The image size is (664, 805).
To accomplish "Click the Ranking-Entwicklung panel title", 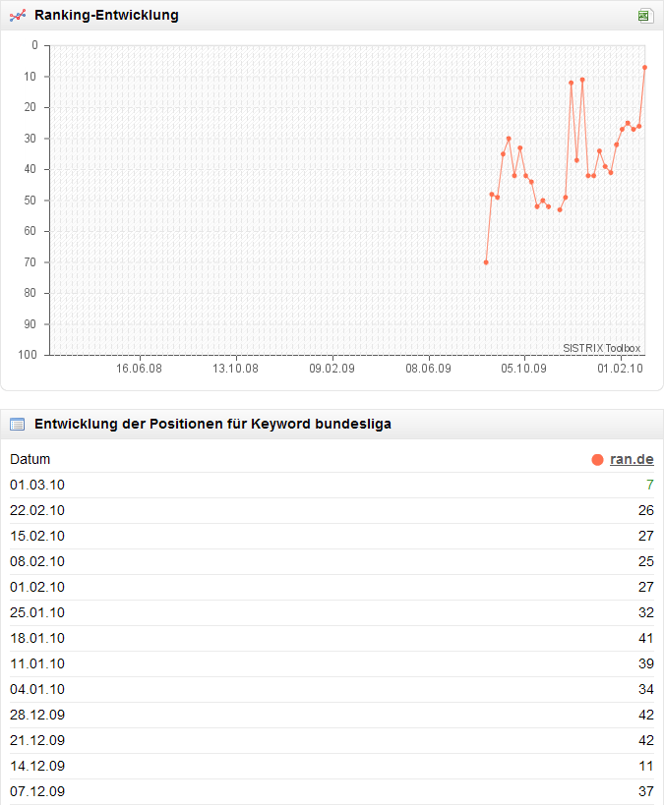I will (x=106, y=16).
